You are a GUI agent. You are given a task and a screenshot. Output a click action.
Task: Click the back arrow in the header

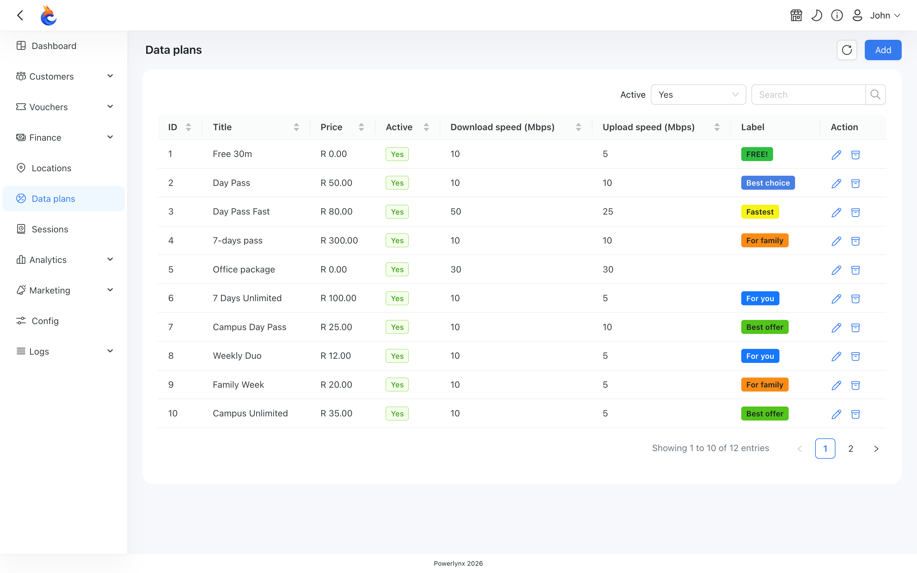pos(20,15)
